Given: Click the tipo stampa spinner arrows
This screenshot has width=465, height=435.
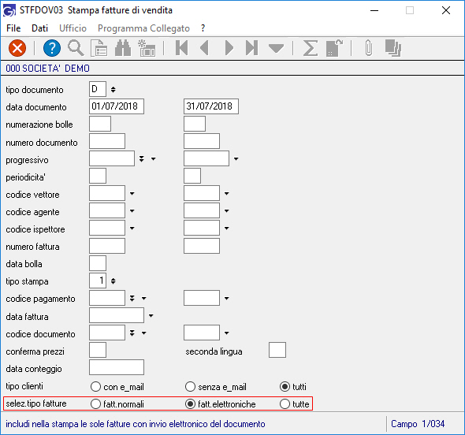Looking at the screenshot, I should point(113,281).
